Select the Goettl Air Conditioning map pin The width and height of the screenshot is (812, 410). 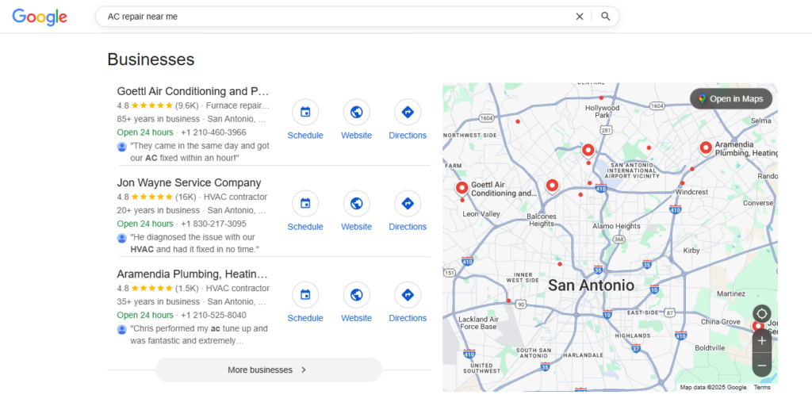pos(462,188)
